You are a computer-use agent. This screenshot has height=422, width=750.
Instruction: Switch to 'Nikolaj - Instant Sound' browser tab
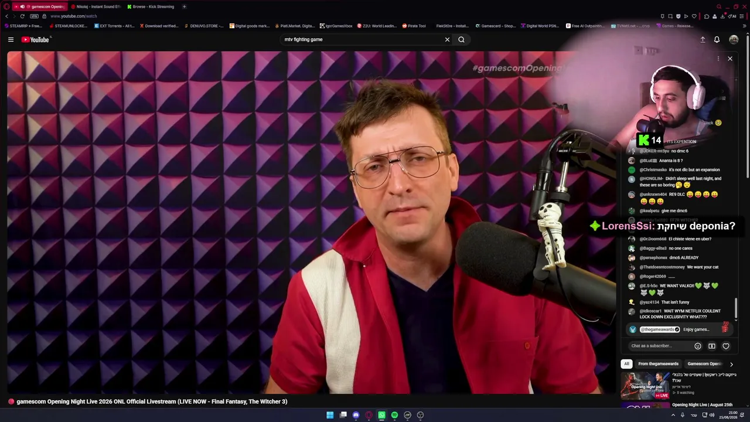[96, 6]
